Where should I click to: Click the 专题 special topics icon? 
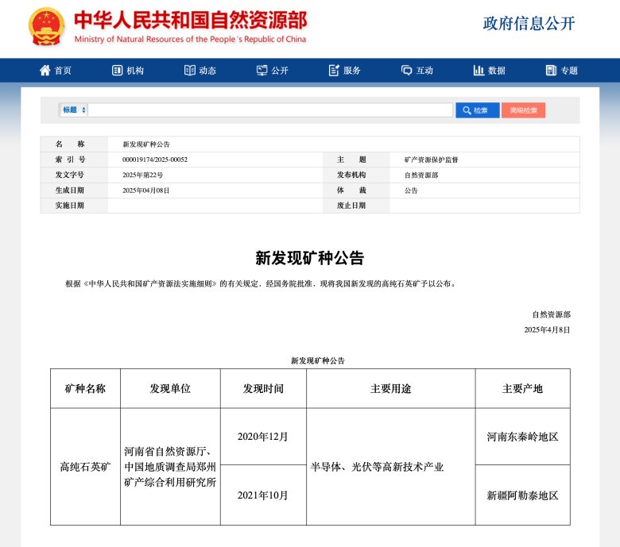pos(551,70)
